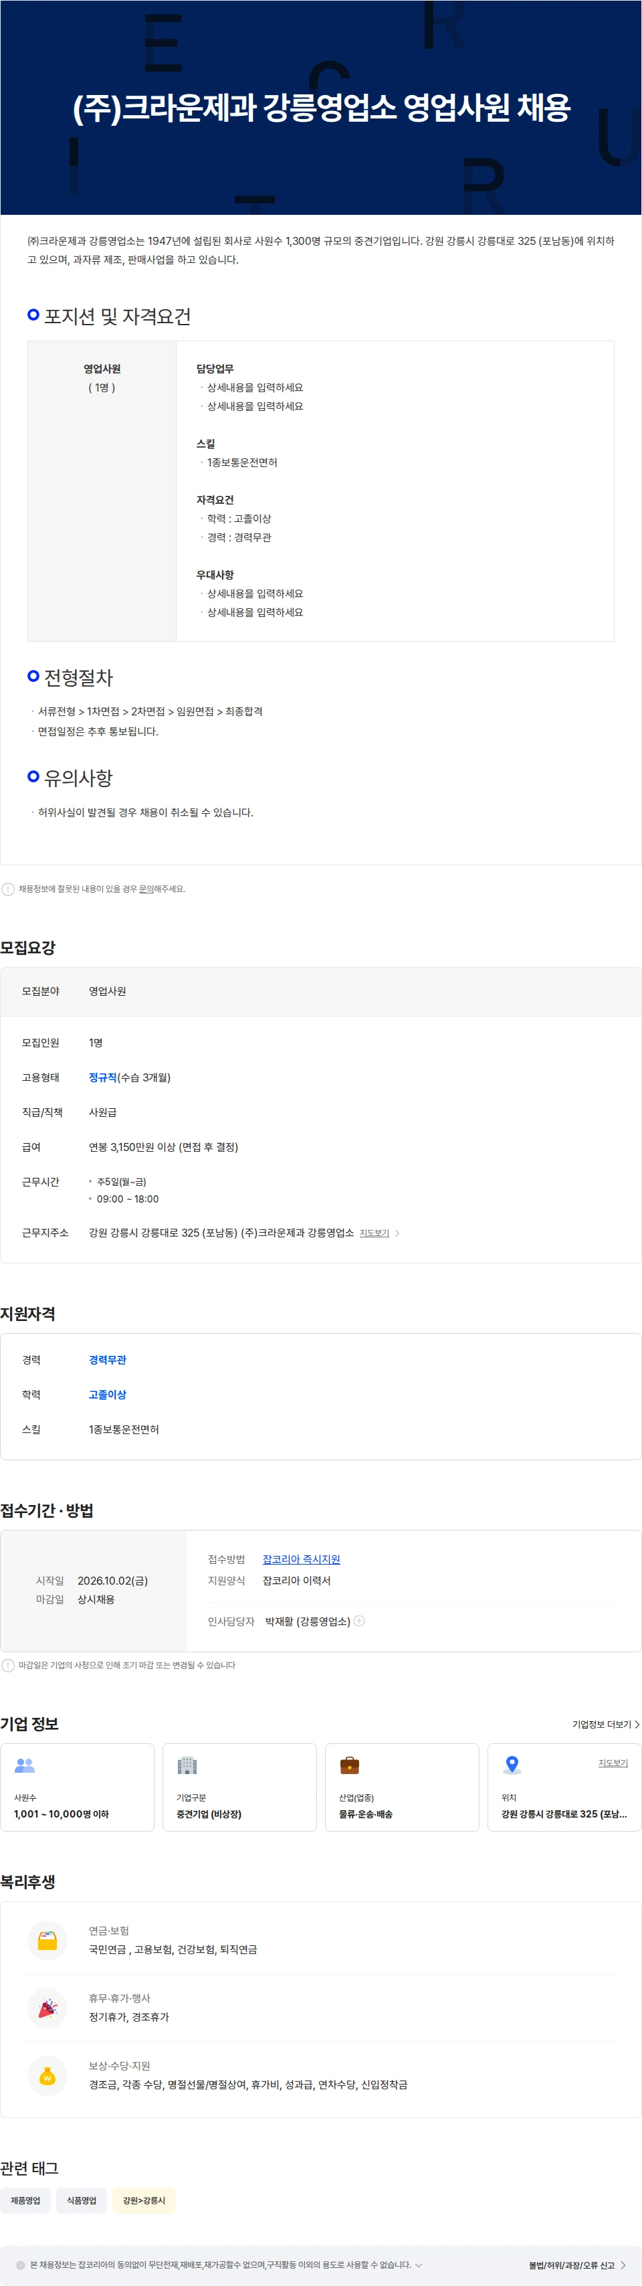
Task: Open 기업정보 더보기
Action: coord(606,1723)
